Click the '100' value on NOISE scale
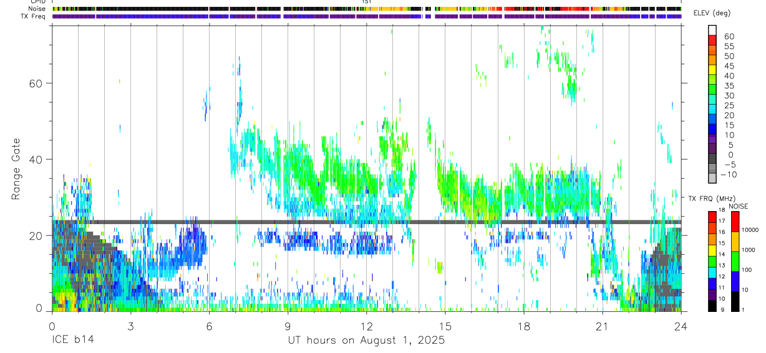766x353 pixels. pyautogui.click(x=746, y=270)
